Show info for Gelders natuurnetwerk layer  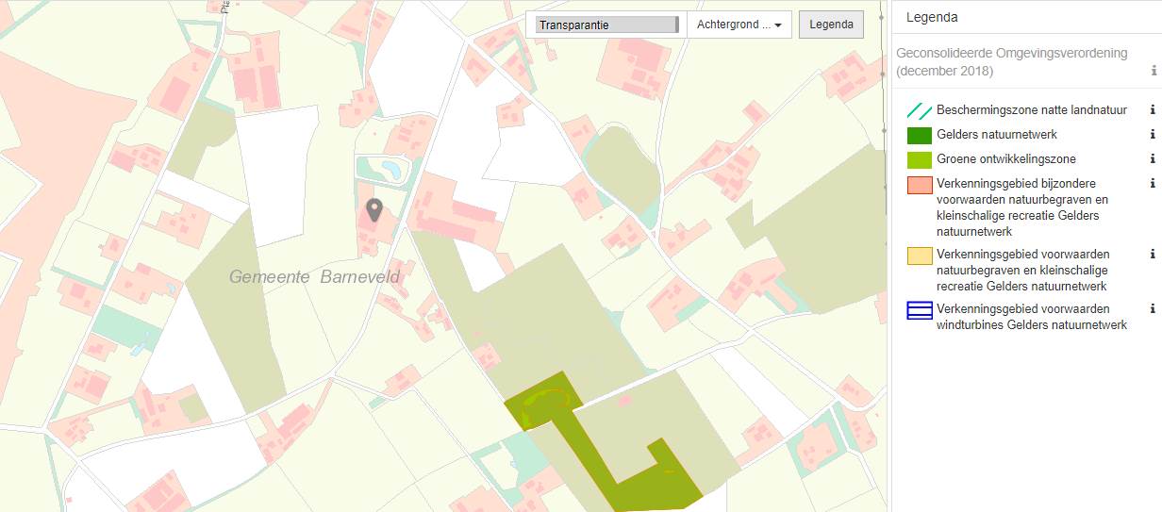[1153, 135]
